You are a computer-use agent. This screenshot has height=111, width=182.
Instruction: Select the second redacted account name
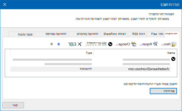[146, 64]
